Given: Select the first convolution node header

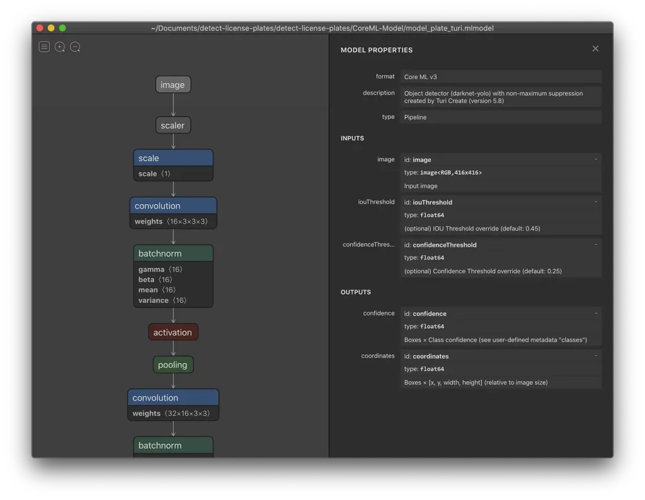Looking at the screenshot, I should (173, 205).
